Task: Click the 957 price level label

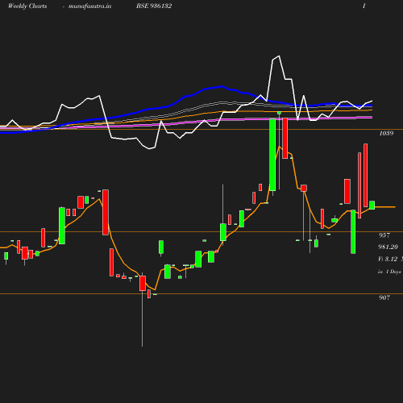Action: [384, 235]
